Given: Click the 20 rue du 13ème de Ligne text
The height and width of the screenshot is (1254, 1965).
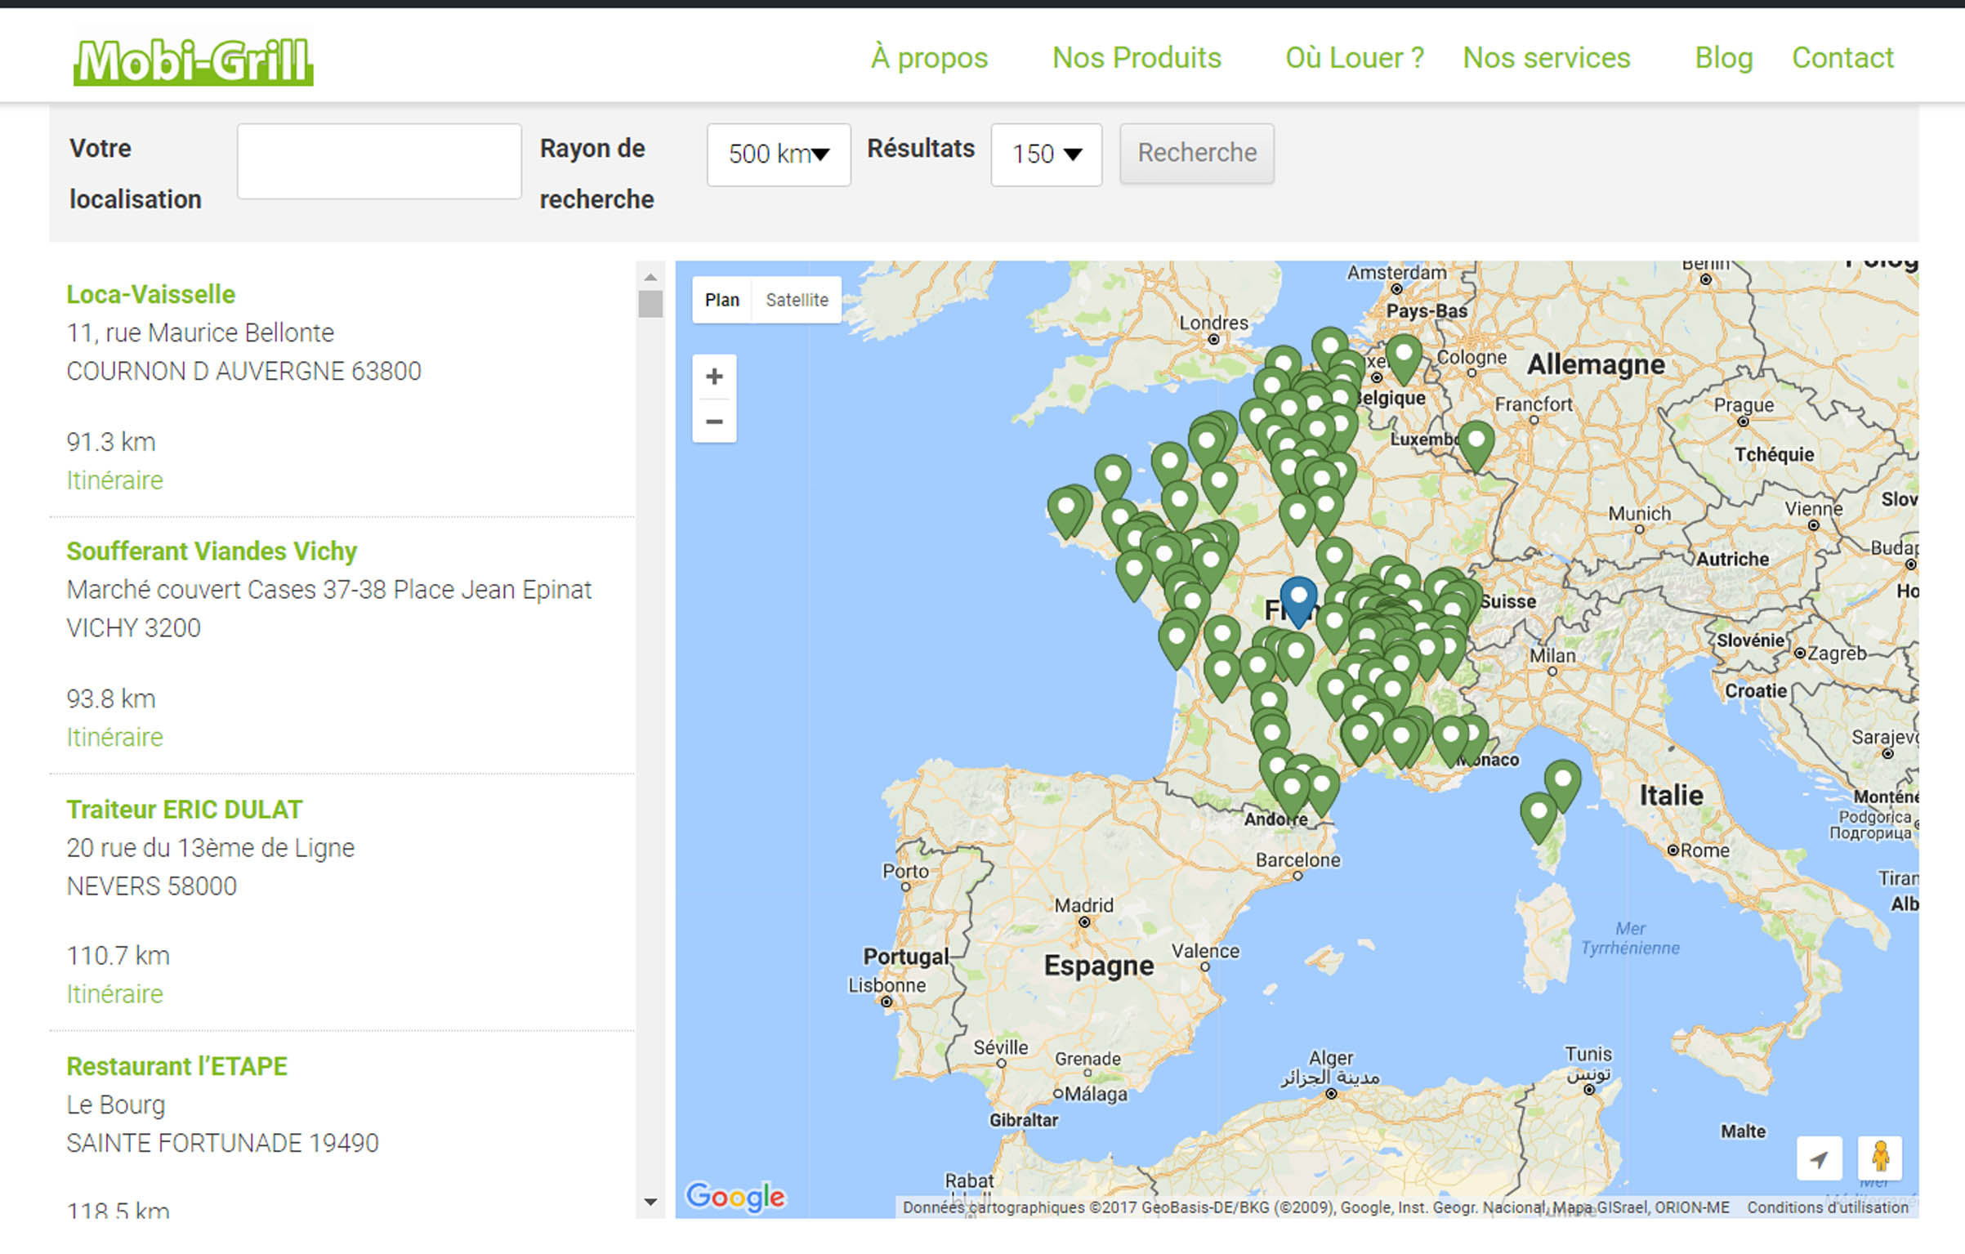Looking at the screenshot, I should (x=210, y=848).
